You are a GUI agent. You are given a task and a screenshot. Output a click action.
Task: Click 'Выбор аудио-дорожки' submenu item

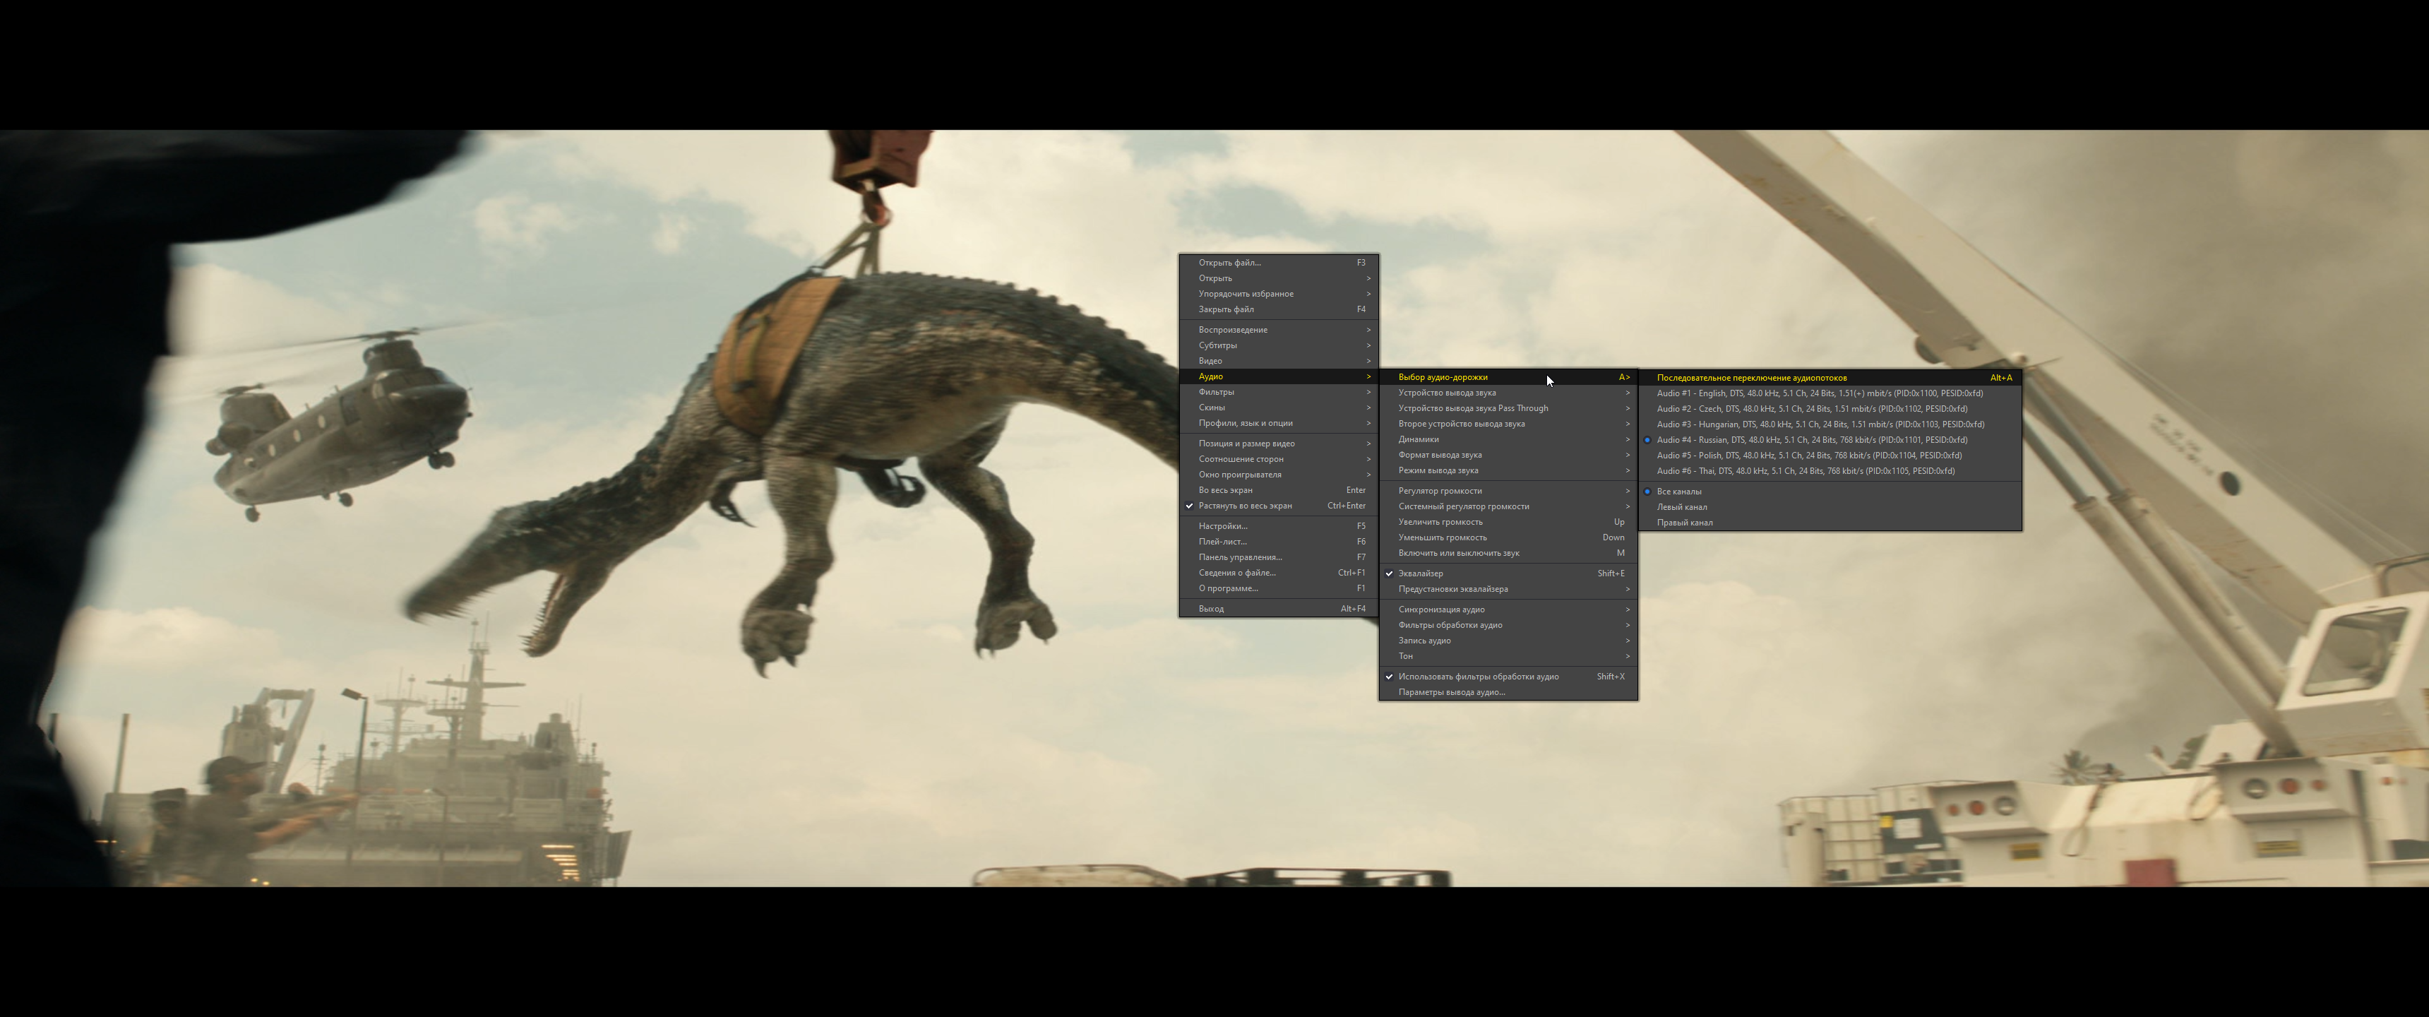(1508, 376)
